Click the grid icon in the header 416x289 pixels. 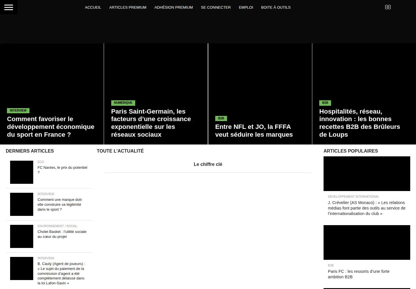(388, 7)
